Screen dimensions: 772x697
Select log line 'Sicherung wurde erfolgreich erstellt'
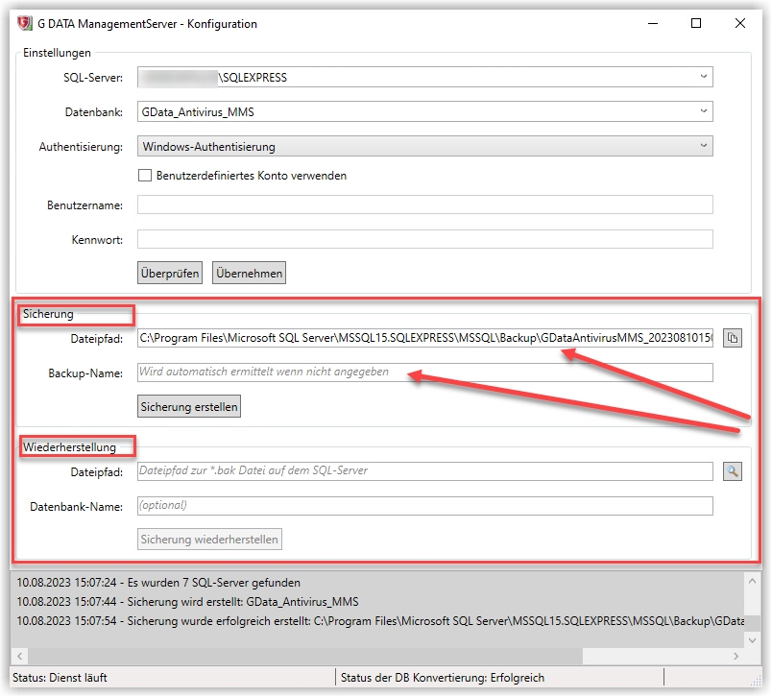tap(380, 621)
